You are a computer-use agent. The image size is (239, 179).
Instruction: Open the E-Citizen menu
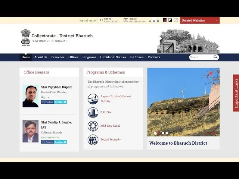click(137, 57)
